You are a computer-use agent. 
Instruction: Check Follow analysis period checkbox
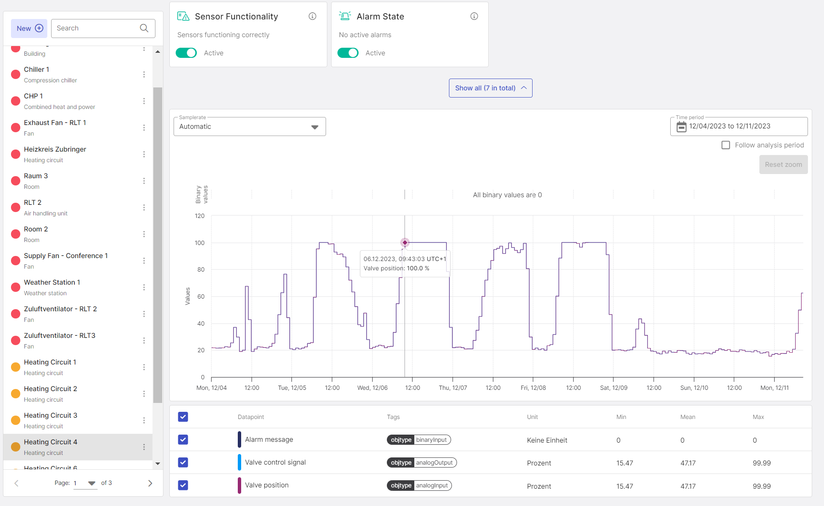tap(726, 145)
